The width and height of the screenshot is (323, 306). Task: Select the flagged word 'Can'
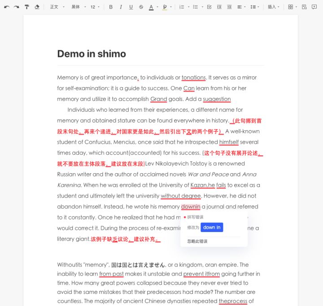(189, 88)
